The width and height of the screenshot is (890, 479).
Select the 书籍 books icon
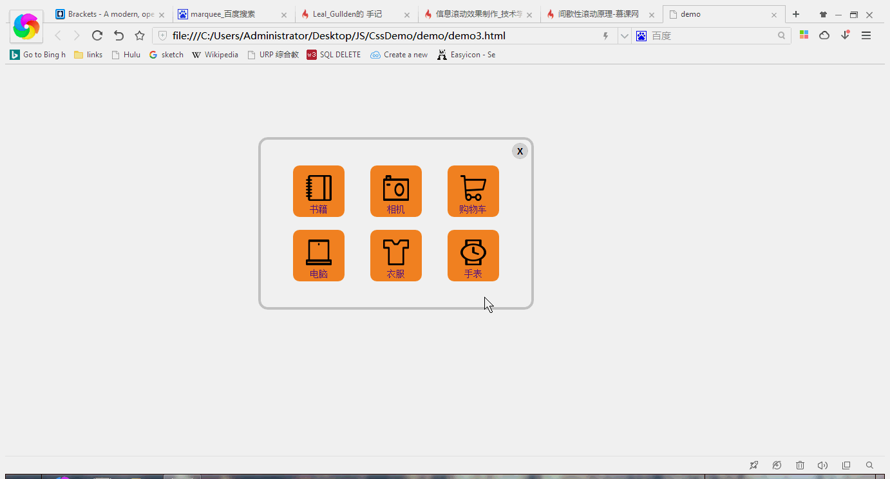click(319, 191)
